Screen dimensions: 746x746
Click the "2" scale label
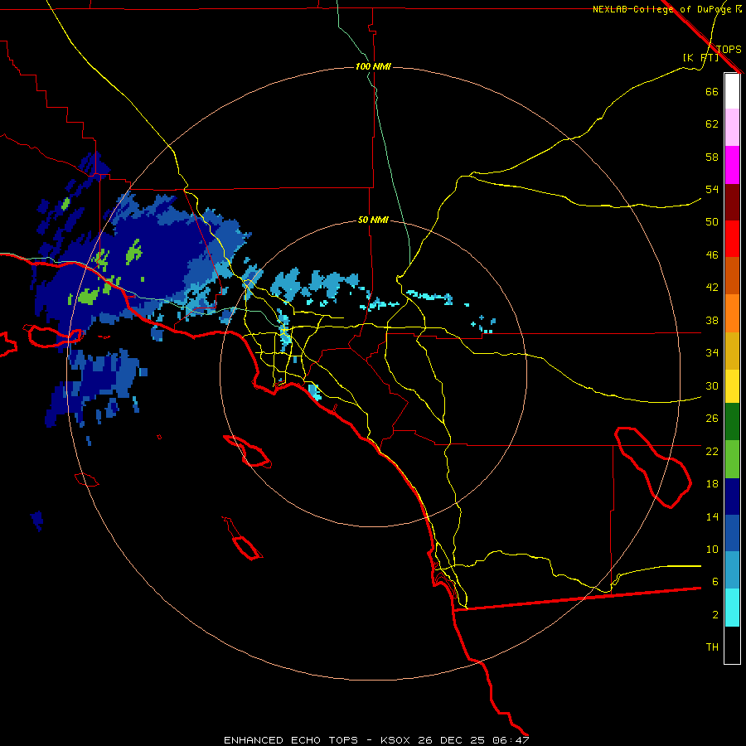point(715,615)
